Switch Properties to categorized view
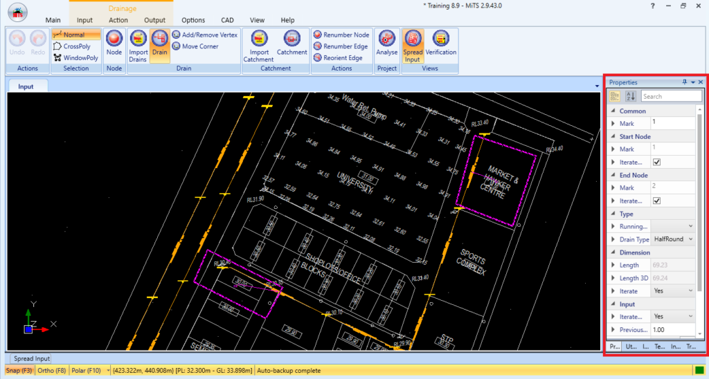Viewport: 709px width, 379px height. (x=615, y=96)
